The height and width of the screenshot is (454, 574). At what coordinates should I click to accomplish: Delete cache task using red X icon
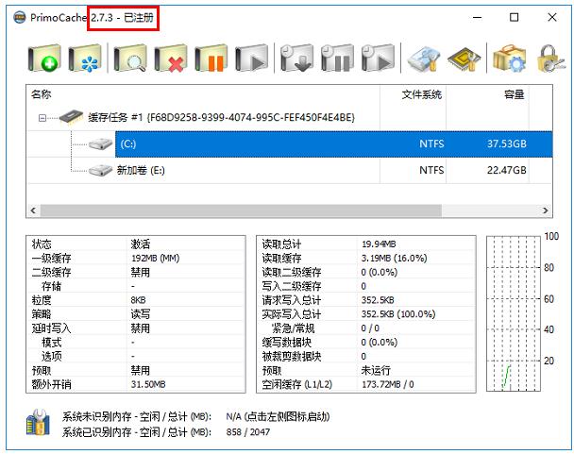coord(171,59)
